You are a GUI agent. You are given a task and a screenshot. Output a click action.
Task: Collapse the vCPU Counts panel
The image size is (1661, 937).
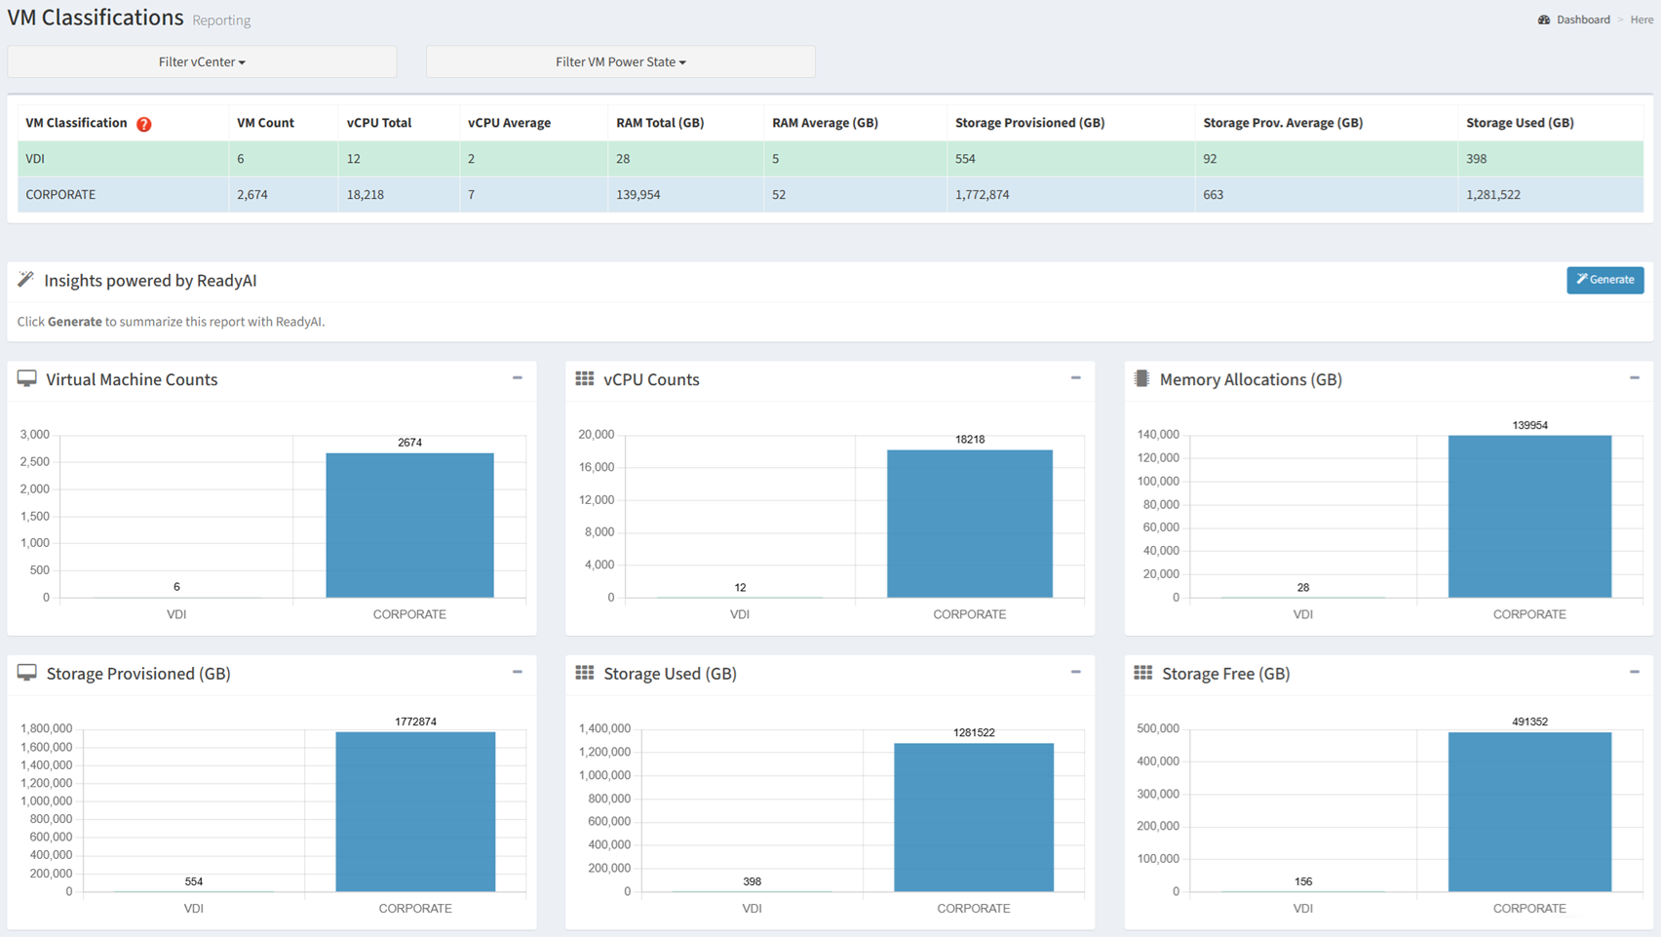point(1076,378)
